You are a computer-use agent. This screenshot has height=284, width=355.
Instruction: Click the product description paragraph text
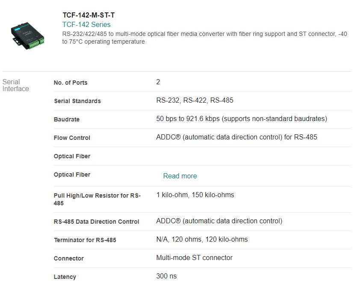tap(205, 38)
